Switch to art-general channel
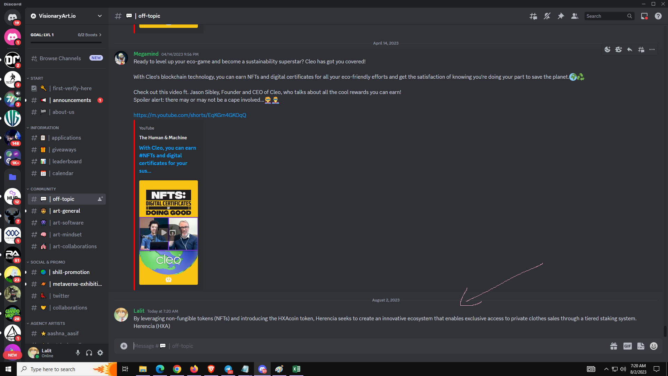The height and width of the screenshot is (376, 668). coord(67,211)
